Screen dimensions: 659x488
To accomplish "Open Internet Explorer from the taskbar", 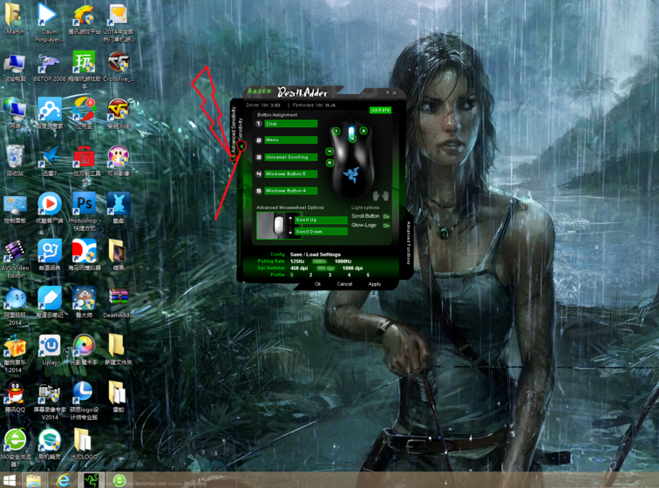I will (x=63, y=480).
